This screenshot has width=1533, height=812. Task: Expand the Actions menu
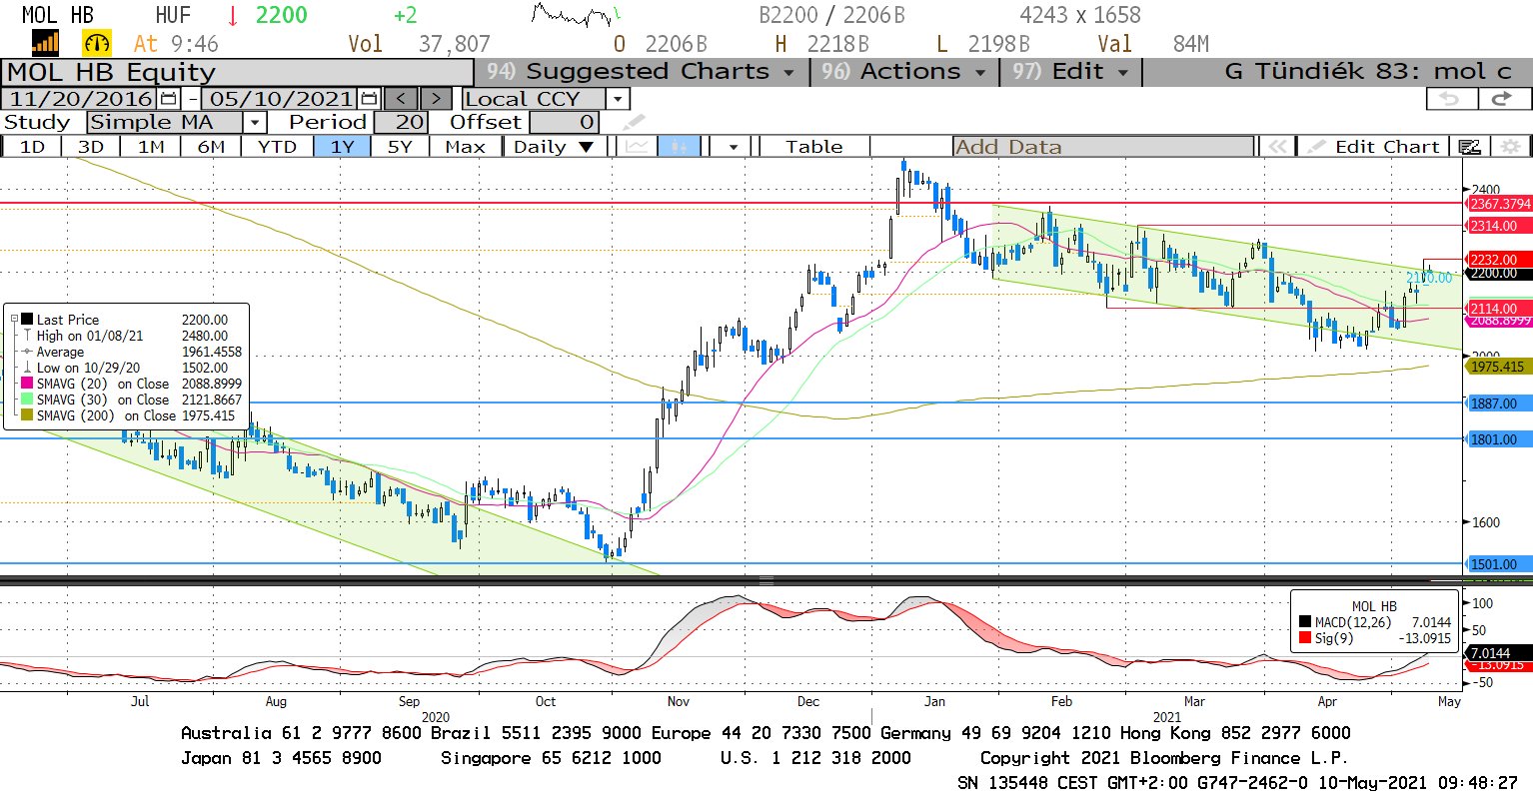pos(903,72)
